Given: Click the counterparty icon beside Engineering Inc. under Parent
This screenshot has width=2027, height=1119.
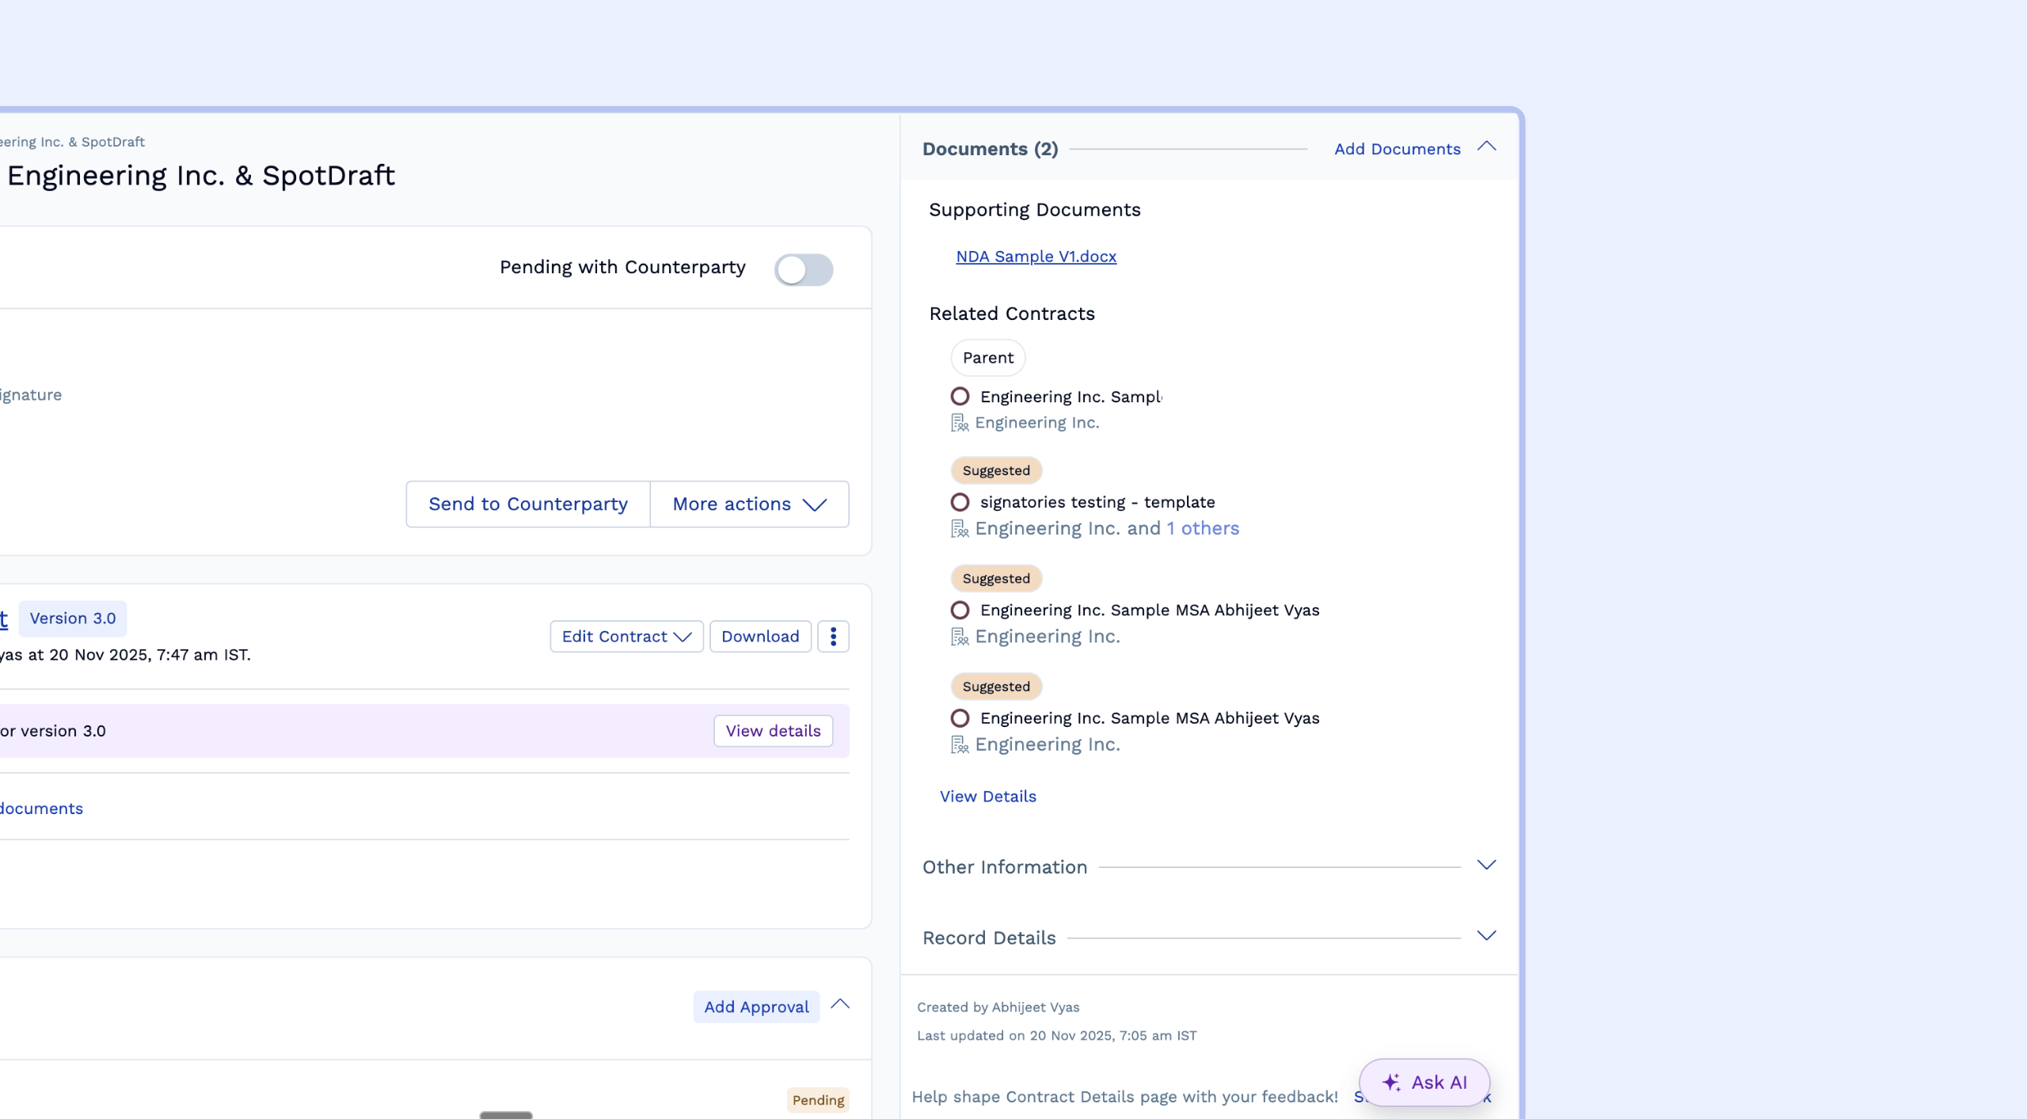Looking at the screenshot, I should 960,423.
